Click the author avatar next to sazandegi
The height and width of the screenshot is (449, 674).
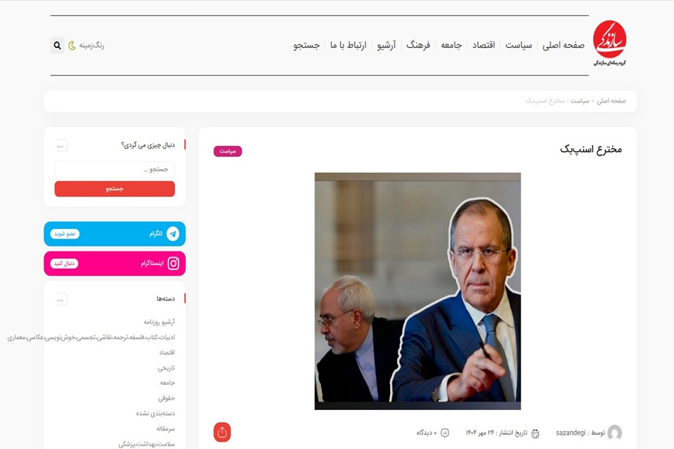pyautogui.click(x=615, y=433)
